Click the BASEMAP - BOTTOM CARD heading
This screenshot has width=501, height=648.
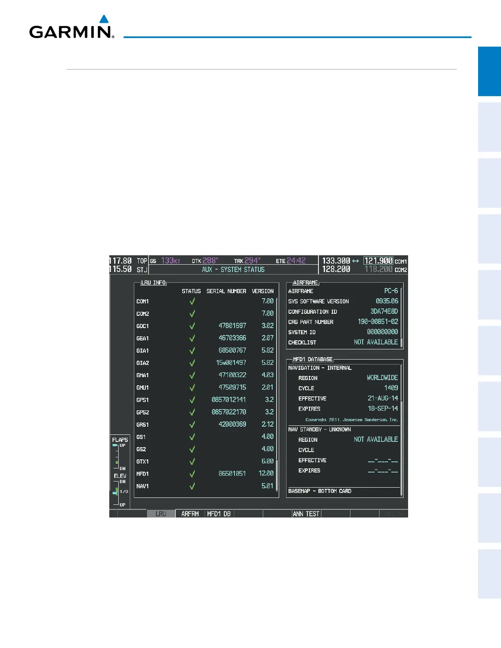tap(320, 491)
